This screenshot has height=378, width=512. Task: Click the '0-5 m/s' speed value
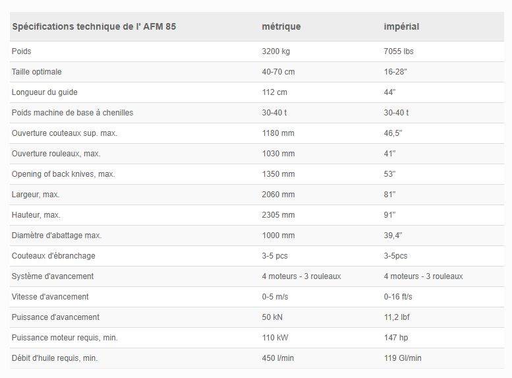pyautogui.click(x=275, y=297)
